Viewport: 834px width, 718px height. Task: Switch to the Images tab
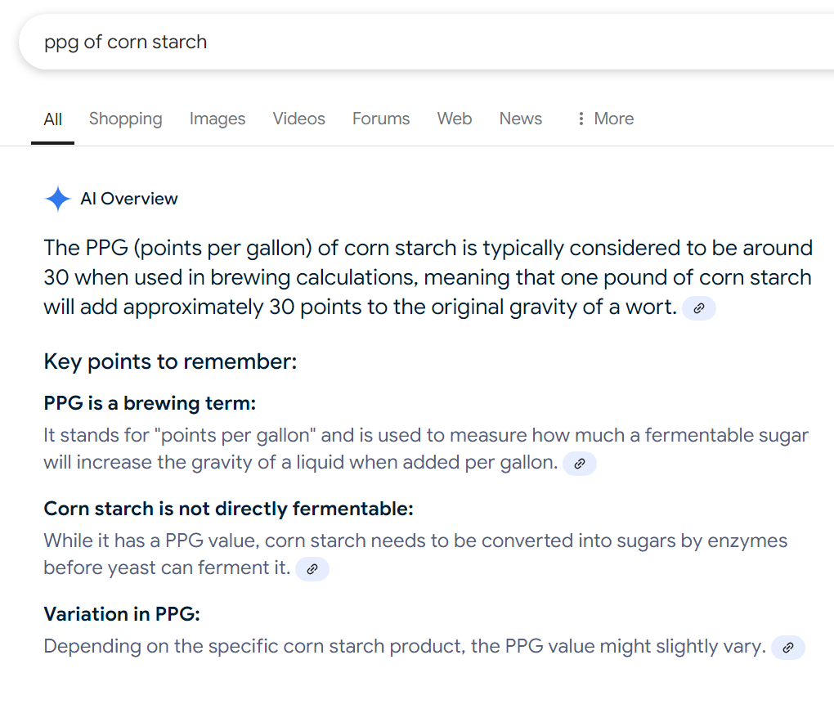(217, 119)
